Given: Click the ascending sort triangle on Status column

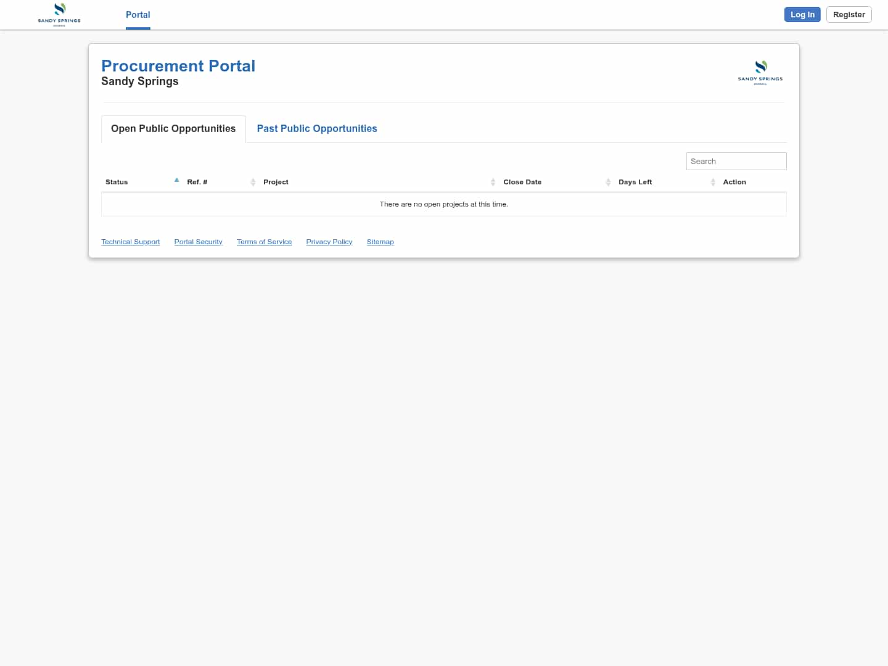Looking at the screenshot, I should coord(177,179).
